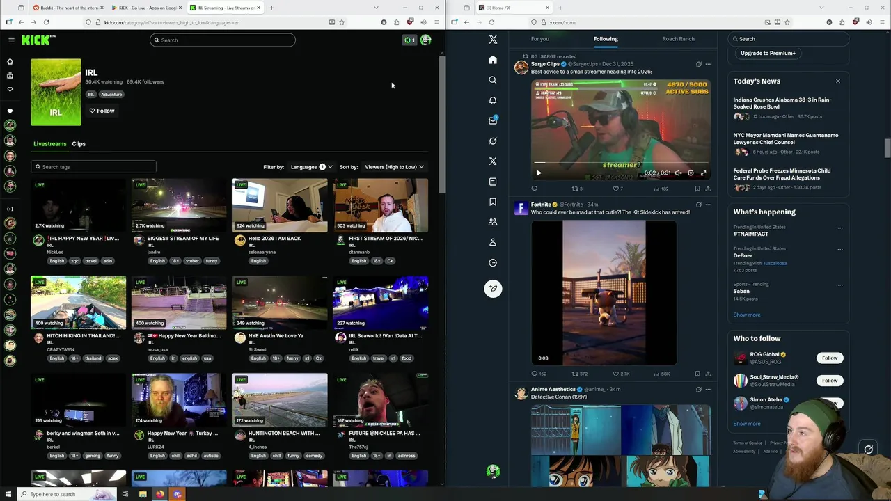This screenshot has height=501, width=891.
Task: Open Kick browse icon in sidebar
Action: (x=10, y=75)
